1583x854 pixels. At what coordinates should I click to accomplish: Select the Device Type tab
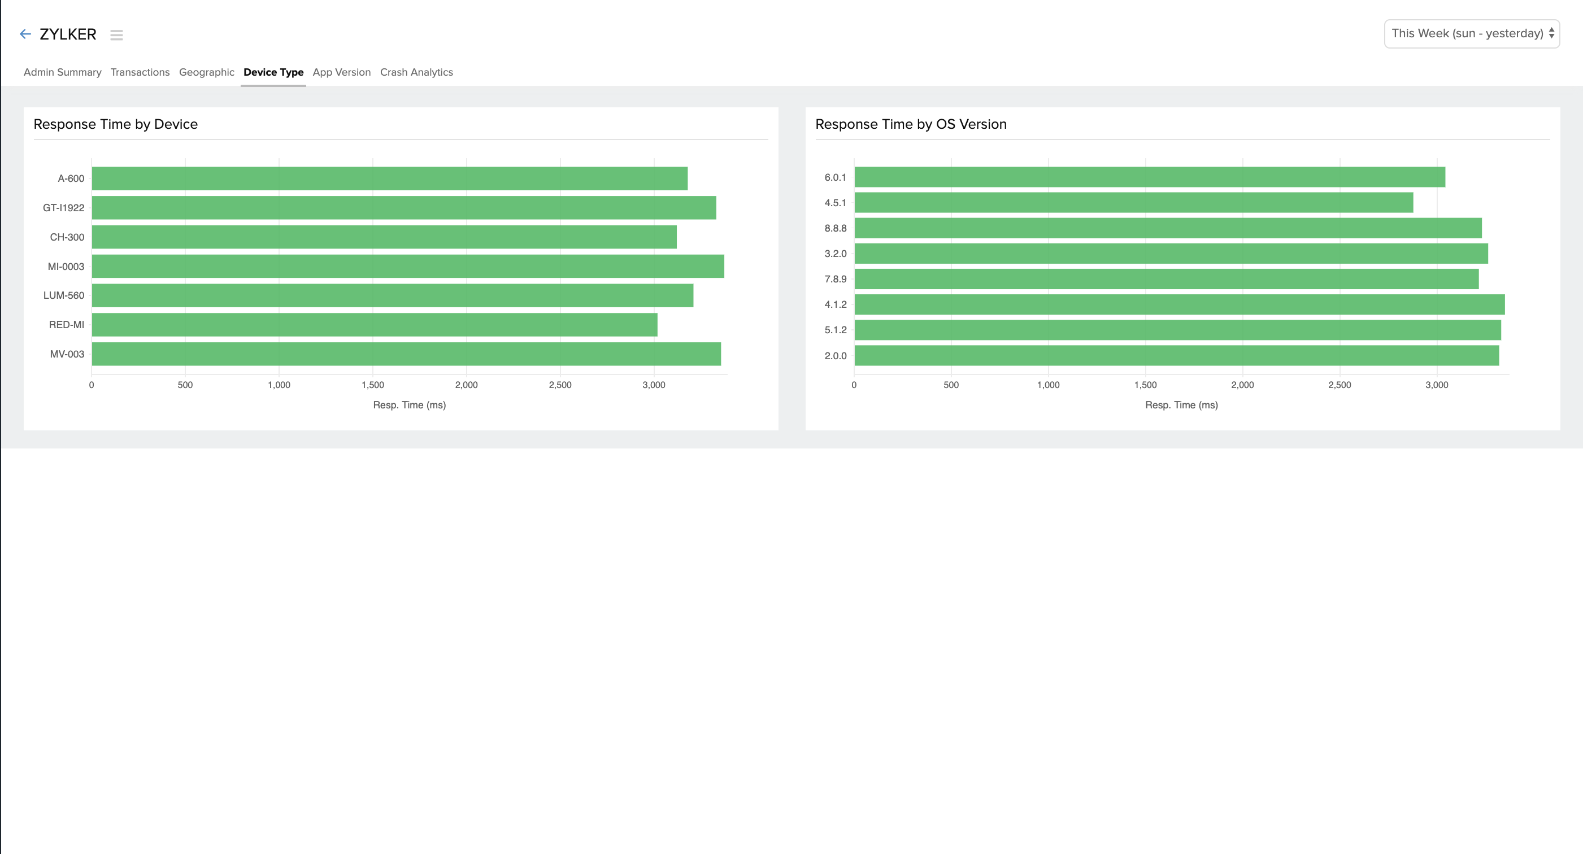coord(273,72)
